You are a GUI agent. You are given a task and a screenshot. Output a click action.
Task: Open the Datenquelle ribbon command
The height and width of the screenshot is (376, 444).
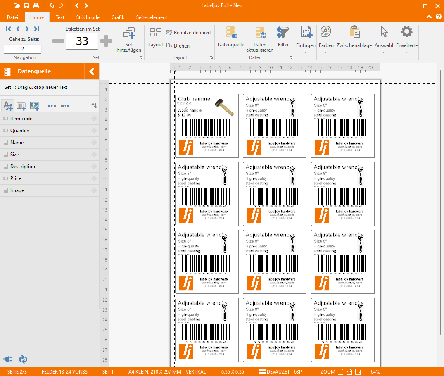[x=231, y=37]
